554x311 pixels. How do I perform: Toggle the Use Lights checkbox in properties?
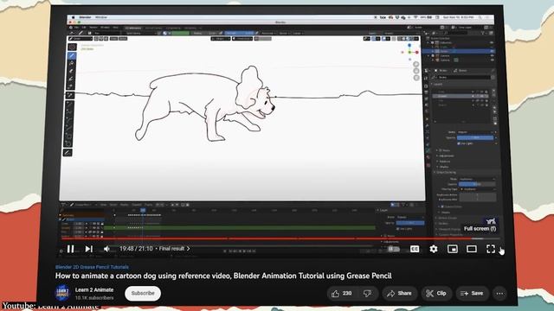point(459,143)
